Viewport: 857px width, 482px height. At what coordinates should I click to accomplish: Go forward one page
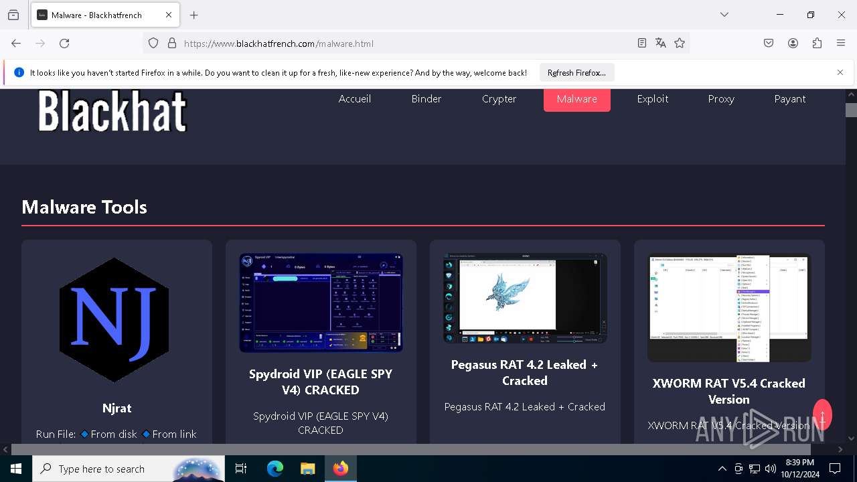pyautogui.click(x=40, y=44)
